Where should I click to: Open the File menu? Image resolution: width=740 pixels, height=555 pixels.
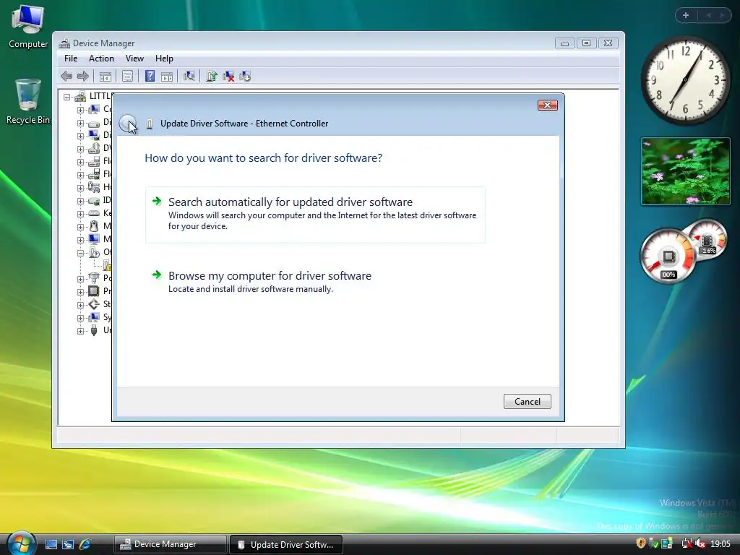pos(71,59)
